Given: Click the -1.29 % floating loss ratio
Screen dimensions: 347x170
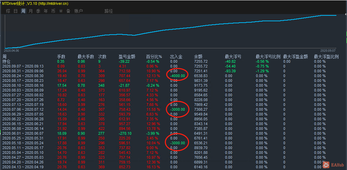Looking at the screenshot, I should click(x=262, y=71).
